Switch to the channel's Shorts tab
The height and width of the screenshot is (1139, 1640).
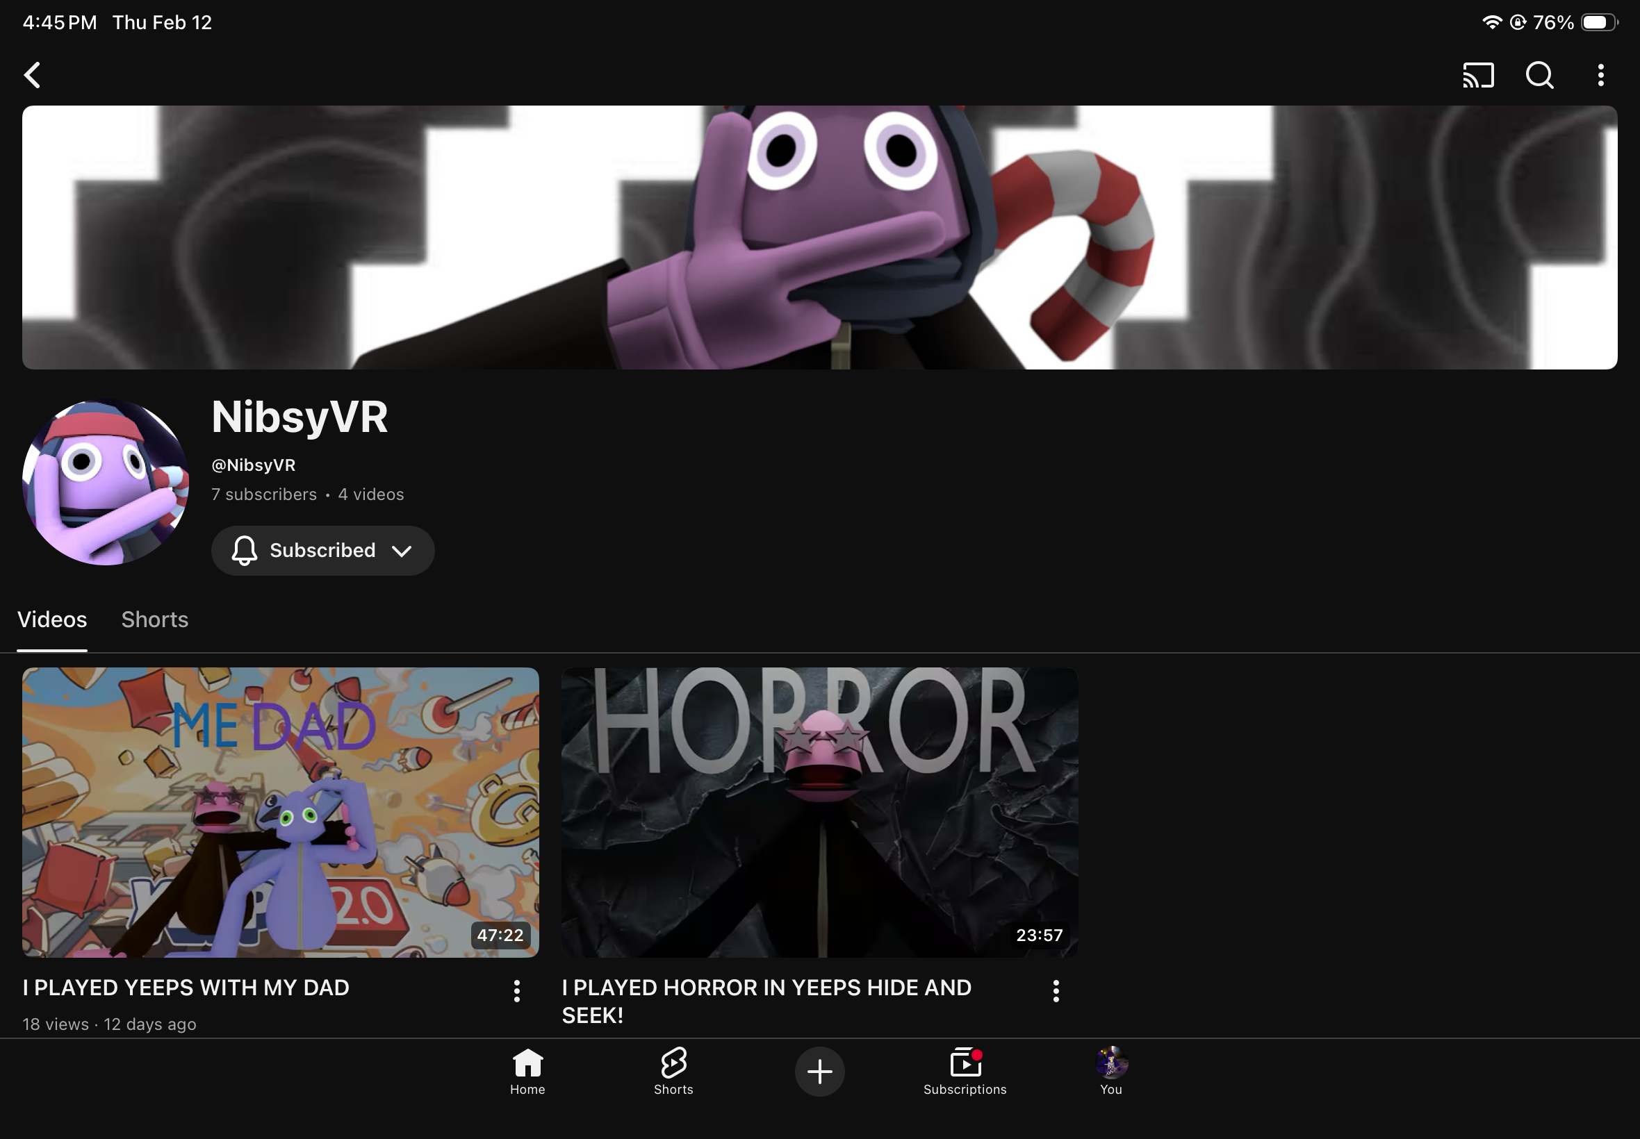[x=155, y=620]
